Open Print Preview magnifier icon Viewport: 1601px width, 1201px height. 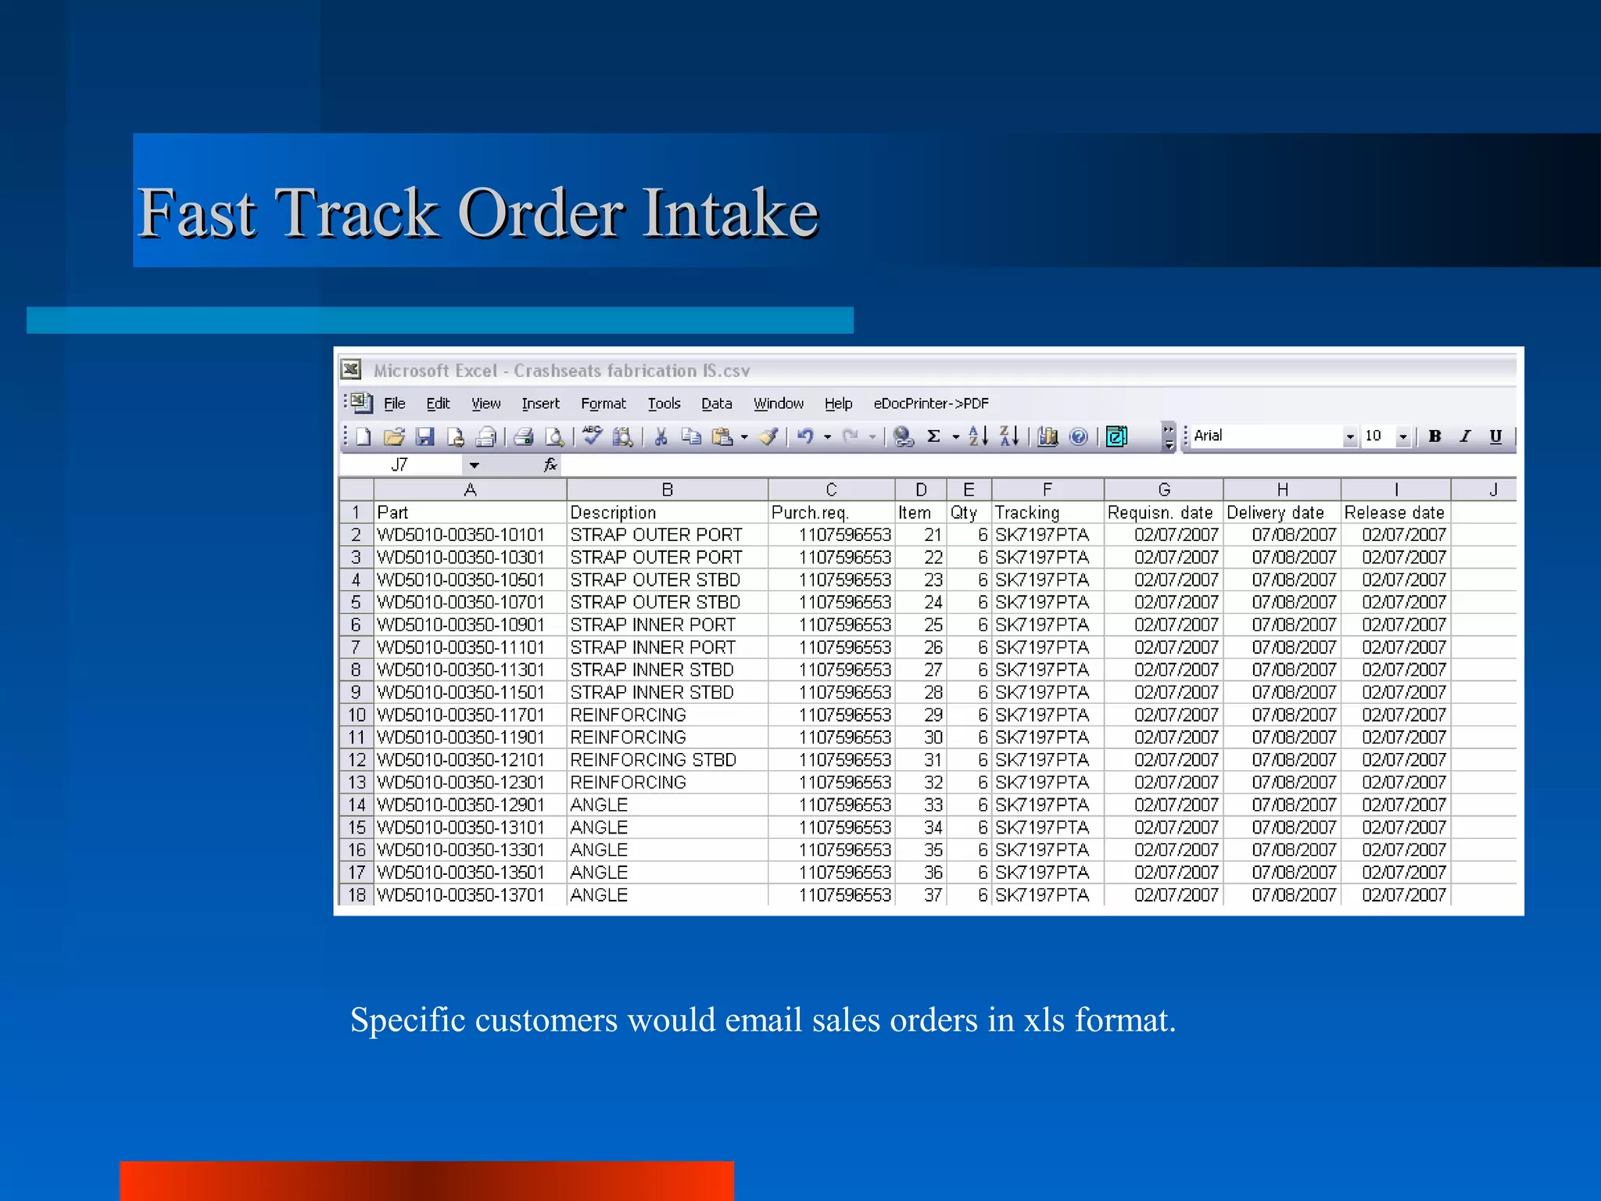pyautogui.click(x=554, y=436)
